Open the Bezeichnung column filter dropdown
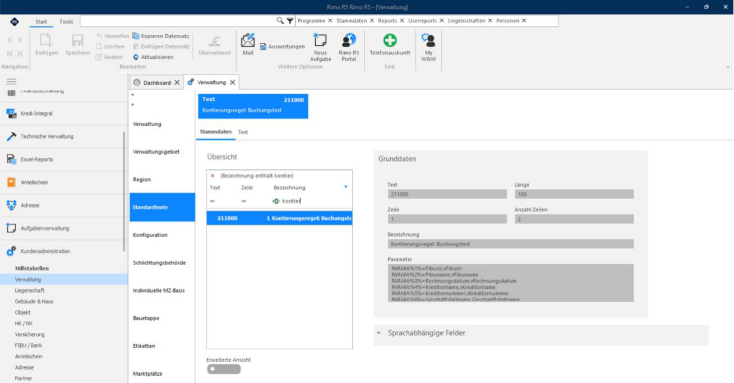Screen dimensions: 734x383 345,187
